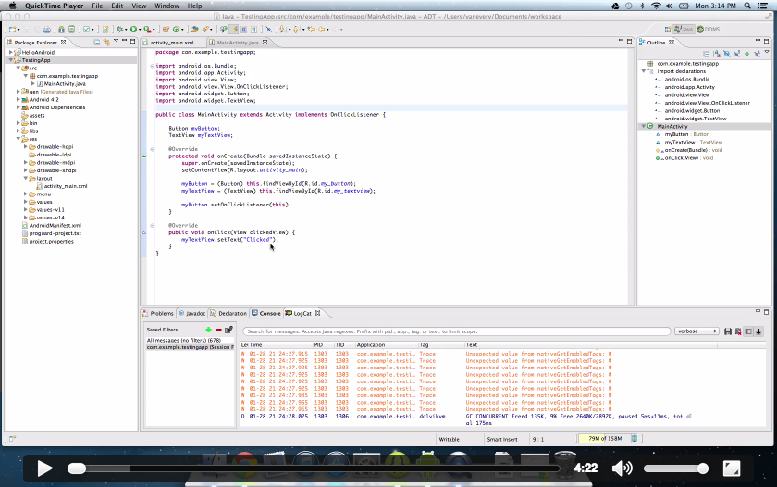Edit selected LogCat filter icon

(x=228, y=330)
